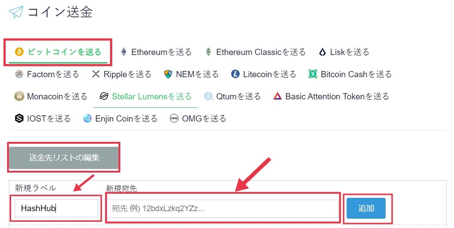Click the Bitcoin Cash green icon
This screenshot has height=228, width=454.
coord(313,74)
